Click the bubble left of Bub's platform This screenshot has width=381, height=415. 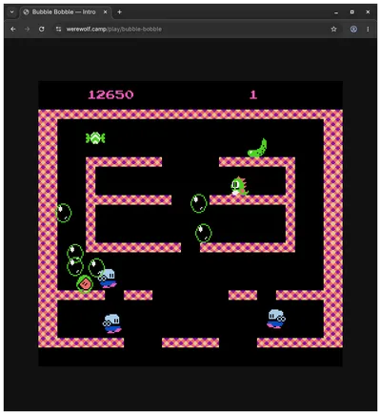(x=199, y=203)
